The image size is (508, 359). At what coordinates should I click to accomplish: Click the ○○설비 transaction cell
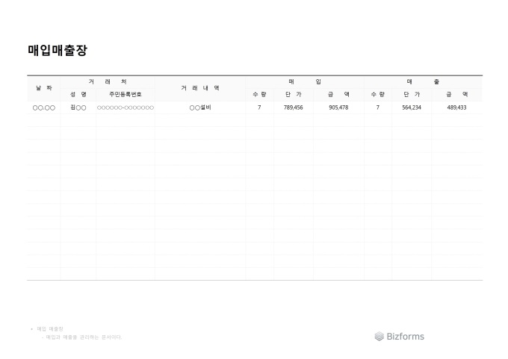pos(200,108)
